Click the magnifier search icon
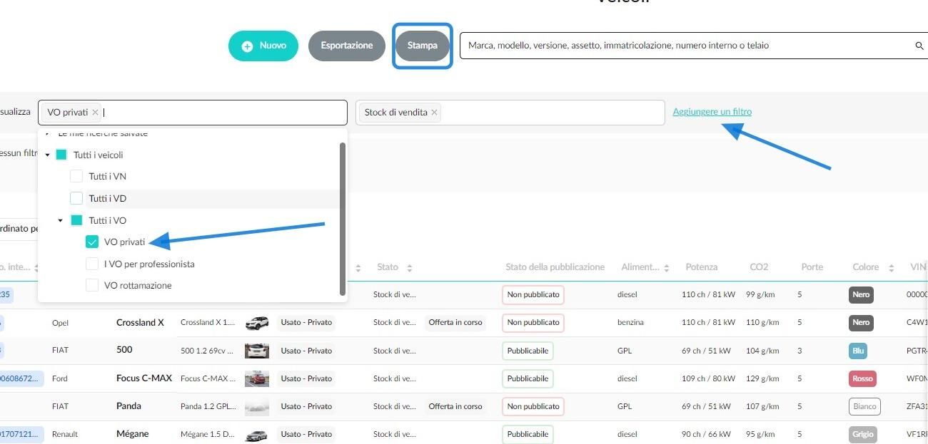This screenshot has width=928, height=444. point(919,46)
